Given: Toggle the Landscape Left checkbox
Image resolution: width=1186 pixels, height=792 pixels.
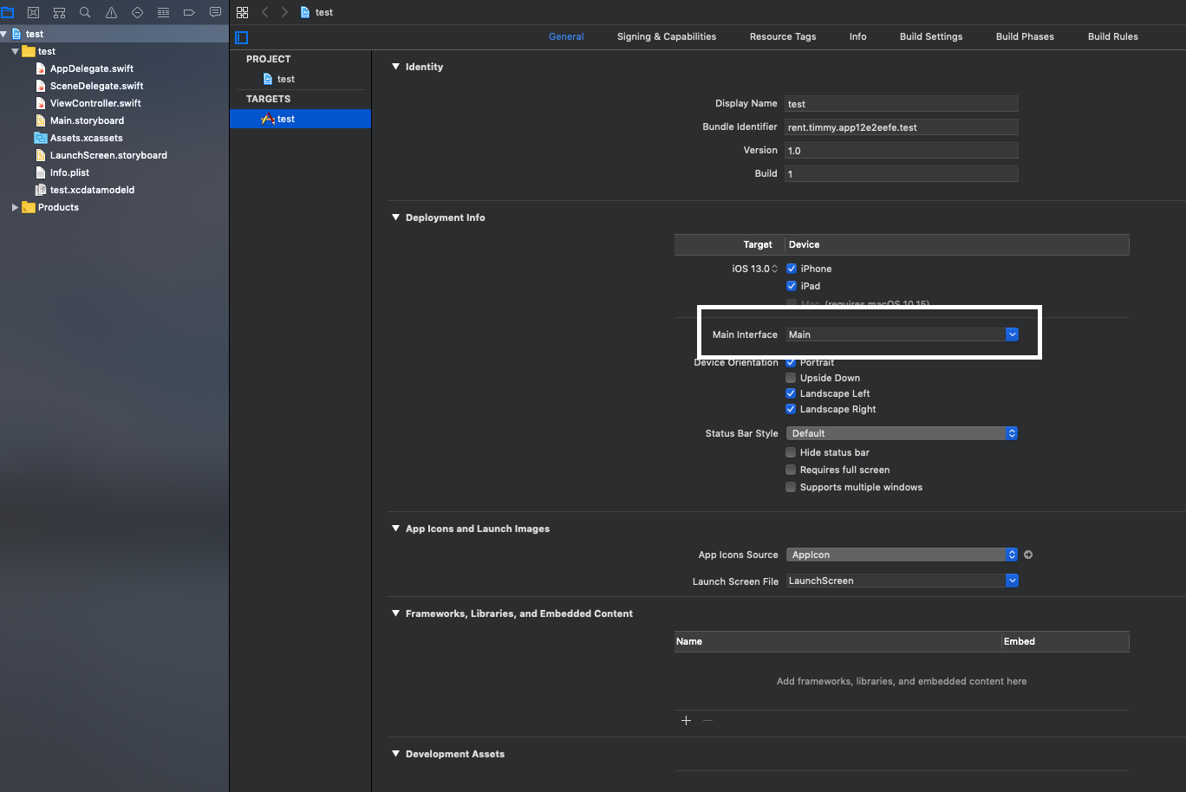Looking at the screenshot, I should pyautogui.click(x=791, y=393).
